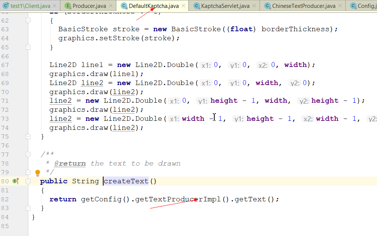Open the Producer.java tab
The image size is (377, 236).
tap(89, 6)
